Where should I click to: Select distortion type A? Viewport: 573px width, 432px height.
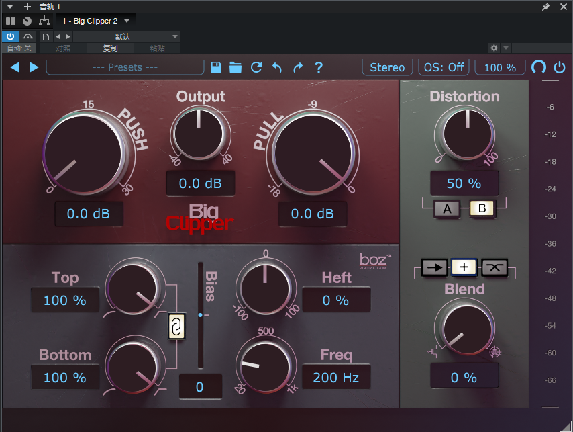(x=447, y=209)
